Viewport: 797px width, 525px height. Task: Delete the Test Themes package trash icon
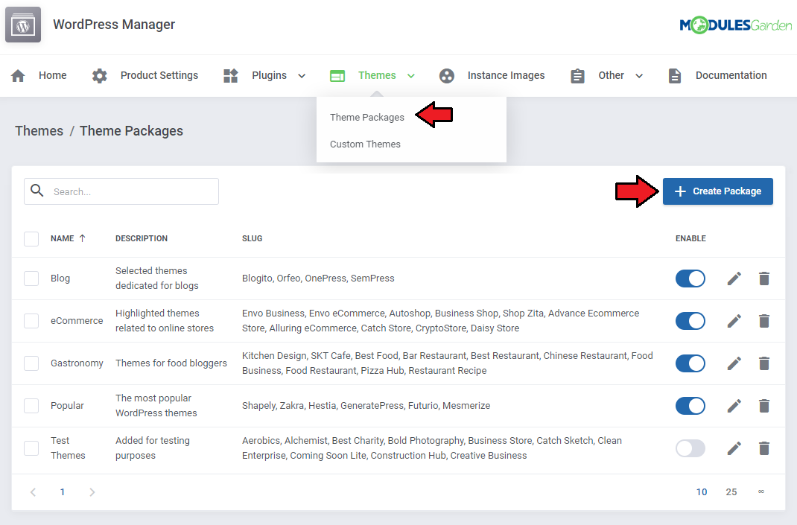point(764,448)
